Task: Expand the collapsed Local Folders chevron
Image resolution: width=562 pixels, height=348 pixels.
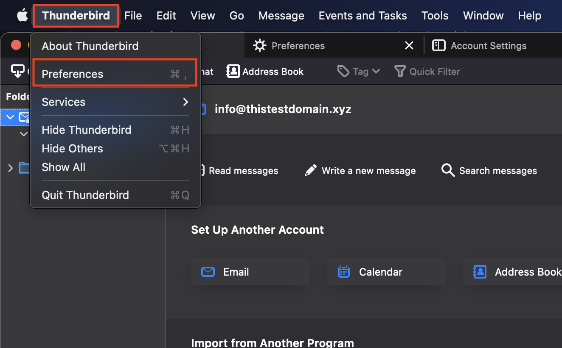Action: (x=10, y=168)
